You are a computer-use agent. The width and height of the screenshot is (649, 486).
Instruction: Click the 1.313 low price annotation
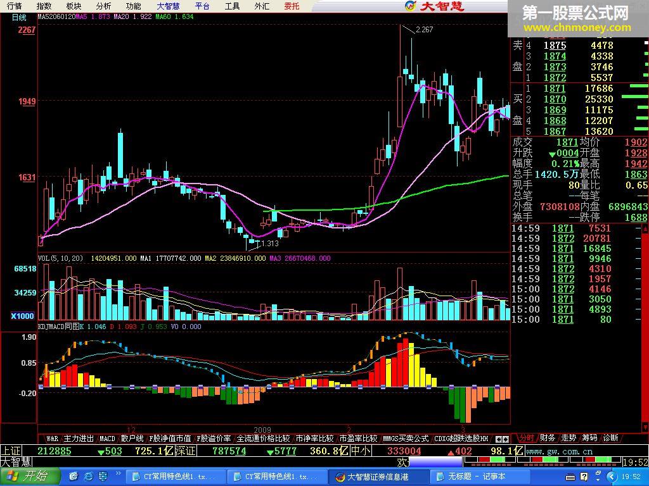click(270, 244)
